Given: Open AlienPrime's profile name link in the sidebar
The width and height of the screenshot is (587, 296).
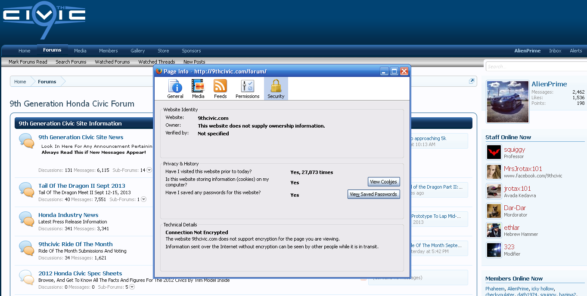Looking at the screenshot, I should (x=549, y=84).
